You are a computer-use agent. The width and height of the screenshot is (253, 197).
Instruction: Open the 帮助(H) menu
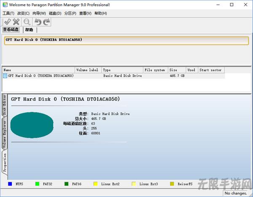click(100, 13)
